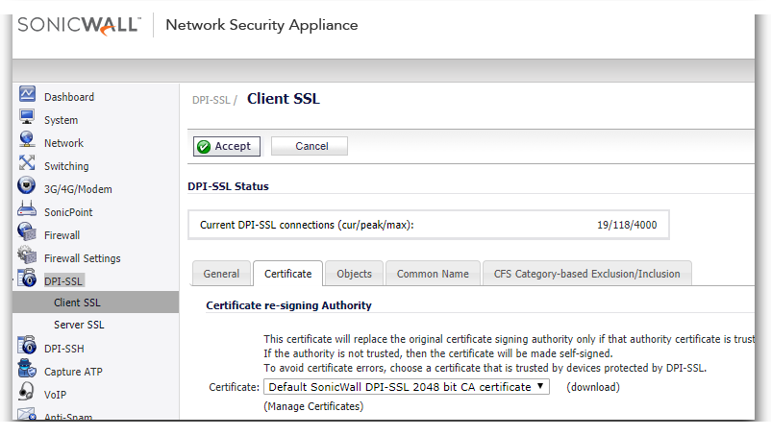Viewport: 771px width, 436px height.
Task: Click the DPI-SSL Status heading
Action: click(228, 186)
